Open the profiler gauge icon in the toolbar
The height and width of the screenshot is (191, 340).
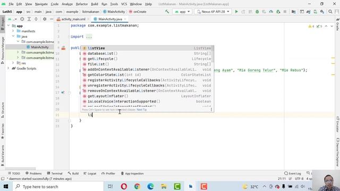pyautogui.click(x=271, y=12)
